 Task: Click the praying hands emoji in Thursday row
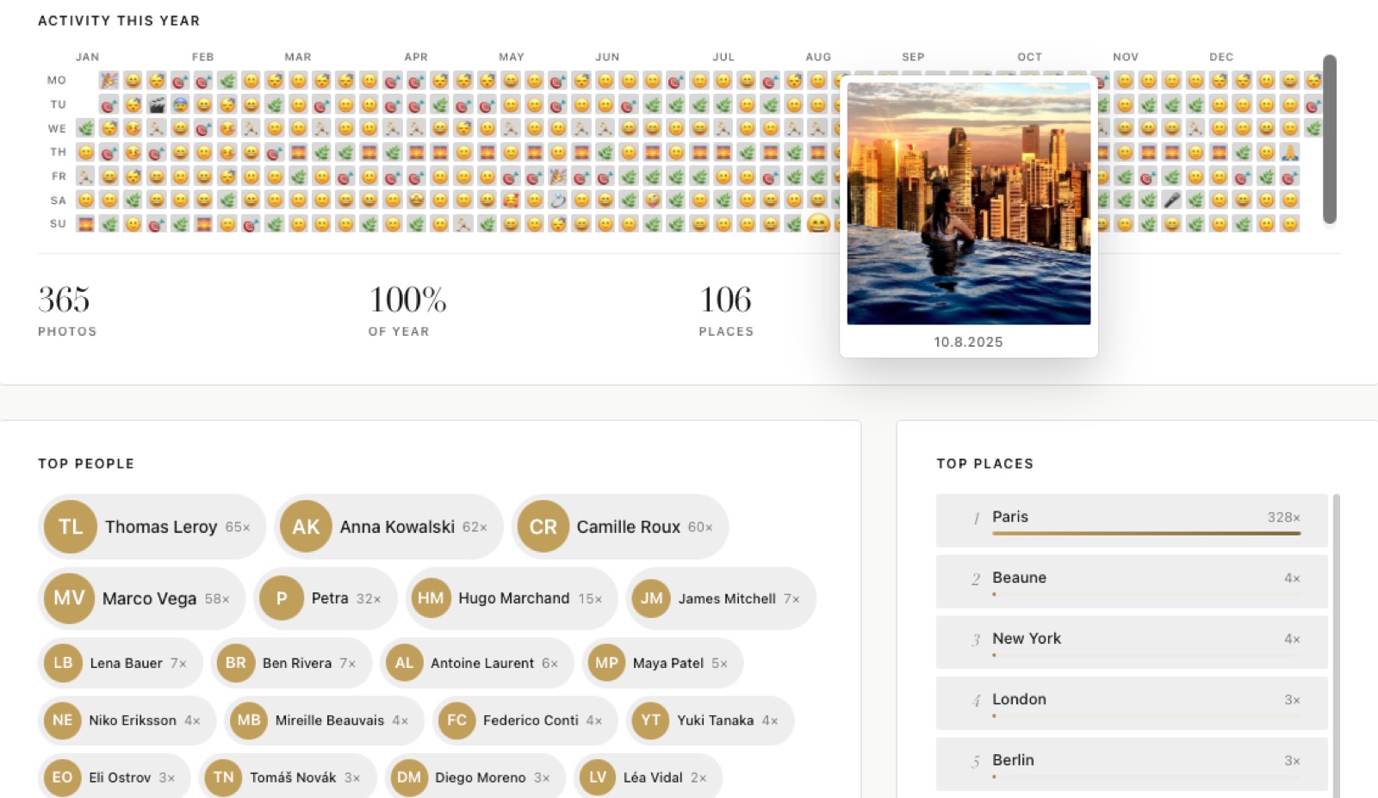(1289, 152)
